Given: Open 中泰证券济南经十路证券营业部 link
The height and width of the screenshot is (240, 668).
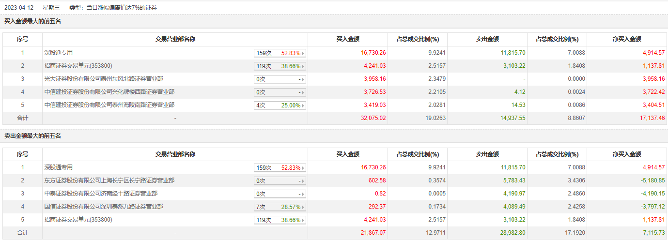Looking at the screenshot, I should [x=101, y=194].
